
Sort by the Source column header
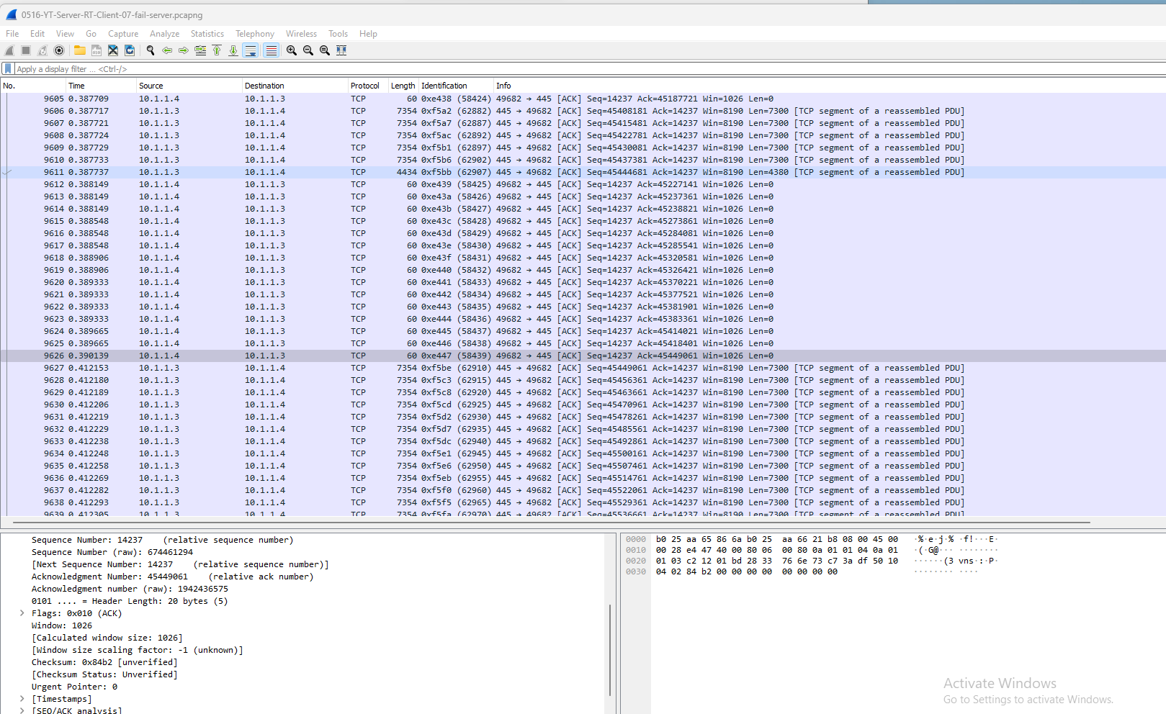[189, 86]
